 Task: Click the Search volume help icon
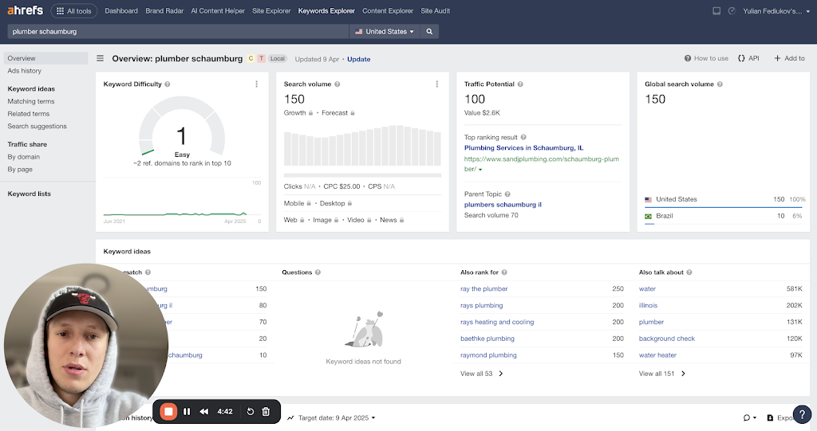337,84
